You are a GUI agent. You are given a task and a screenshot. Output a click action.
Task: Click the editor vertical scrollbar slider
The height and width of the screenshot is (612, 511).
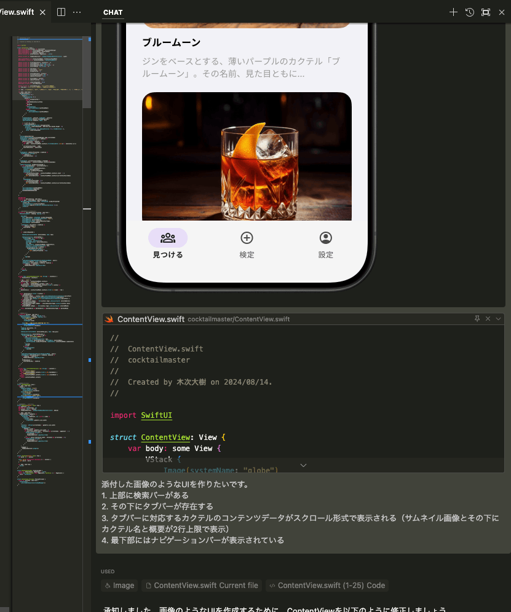[x=87, y=73]
